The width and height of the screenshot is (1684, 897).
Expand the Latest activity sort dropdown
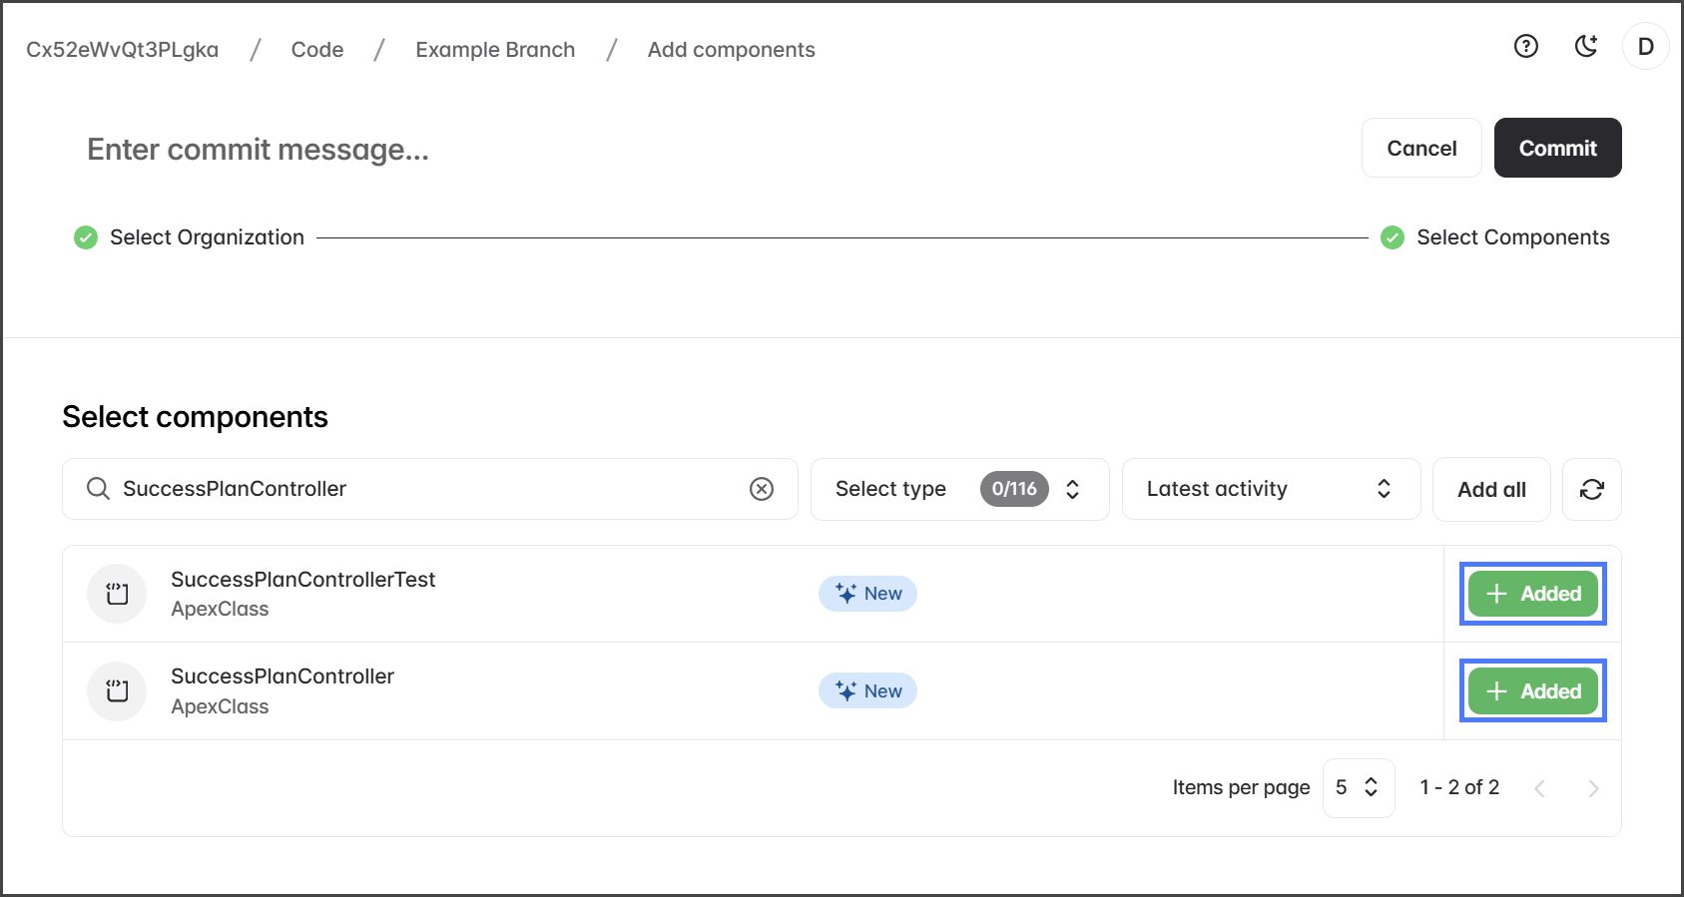point(1270,489)
